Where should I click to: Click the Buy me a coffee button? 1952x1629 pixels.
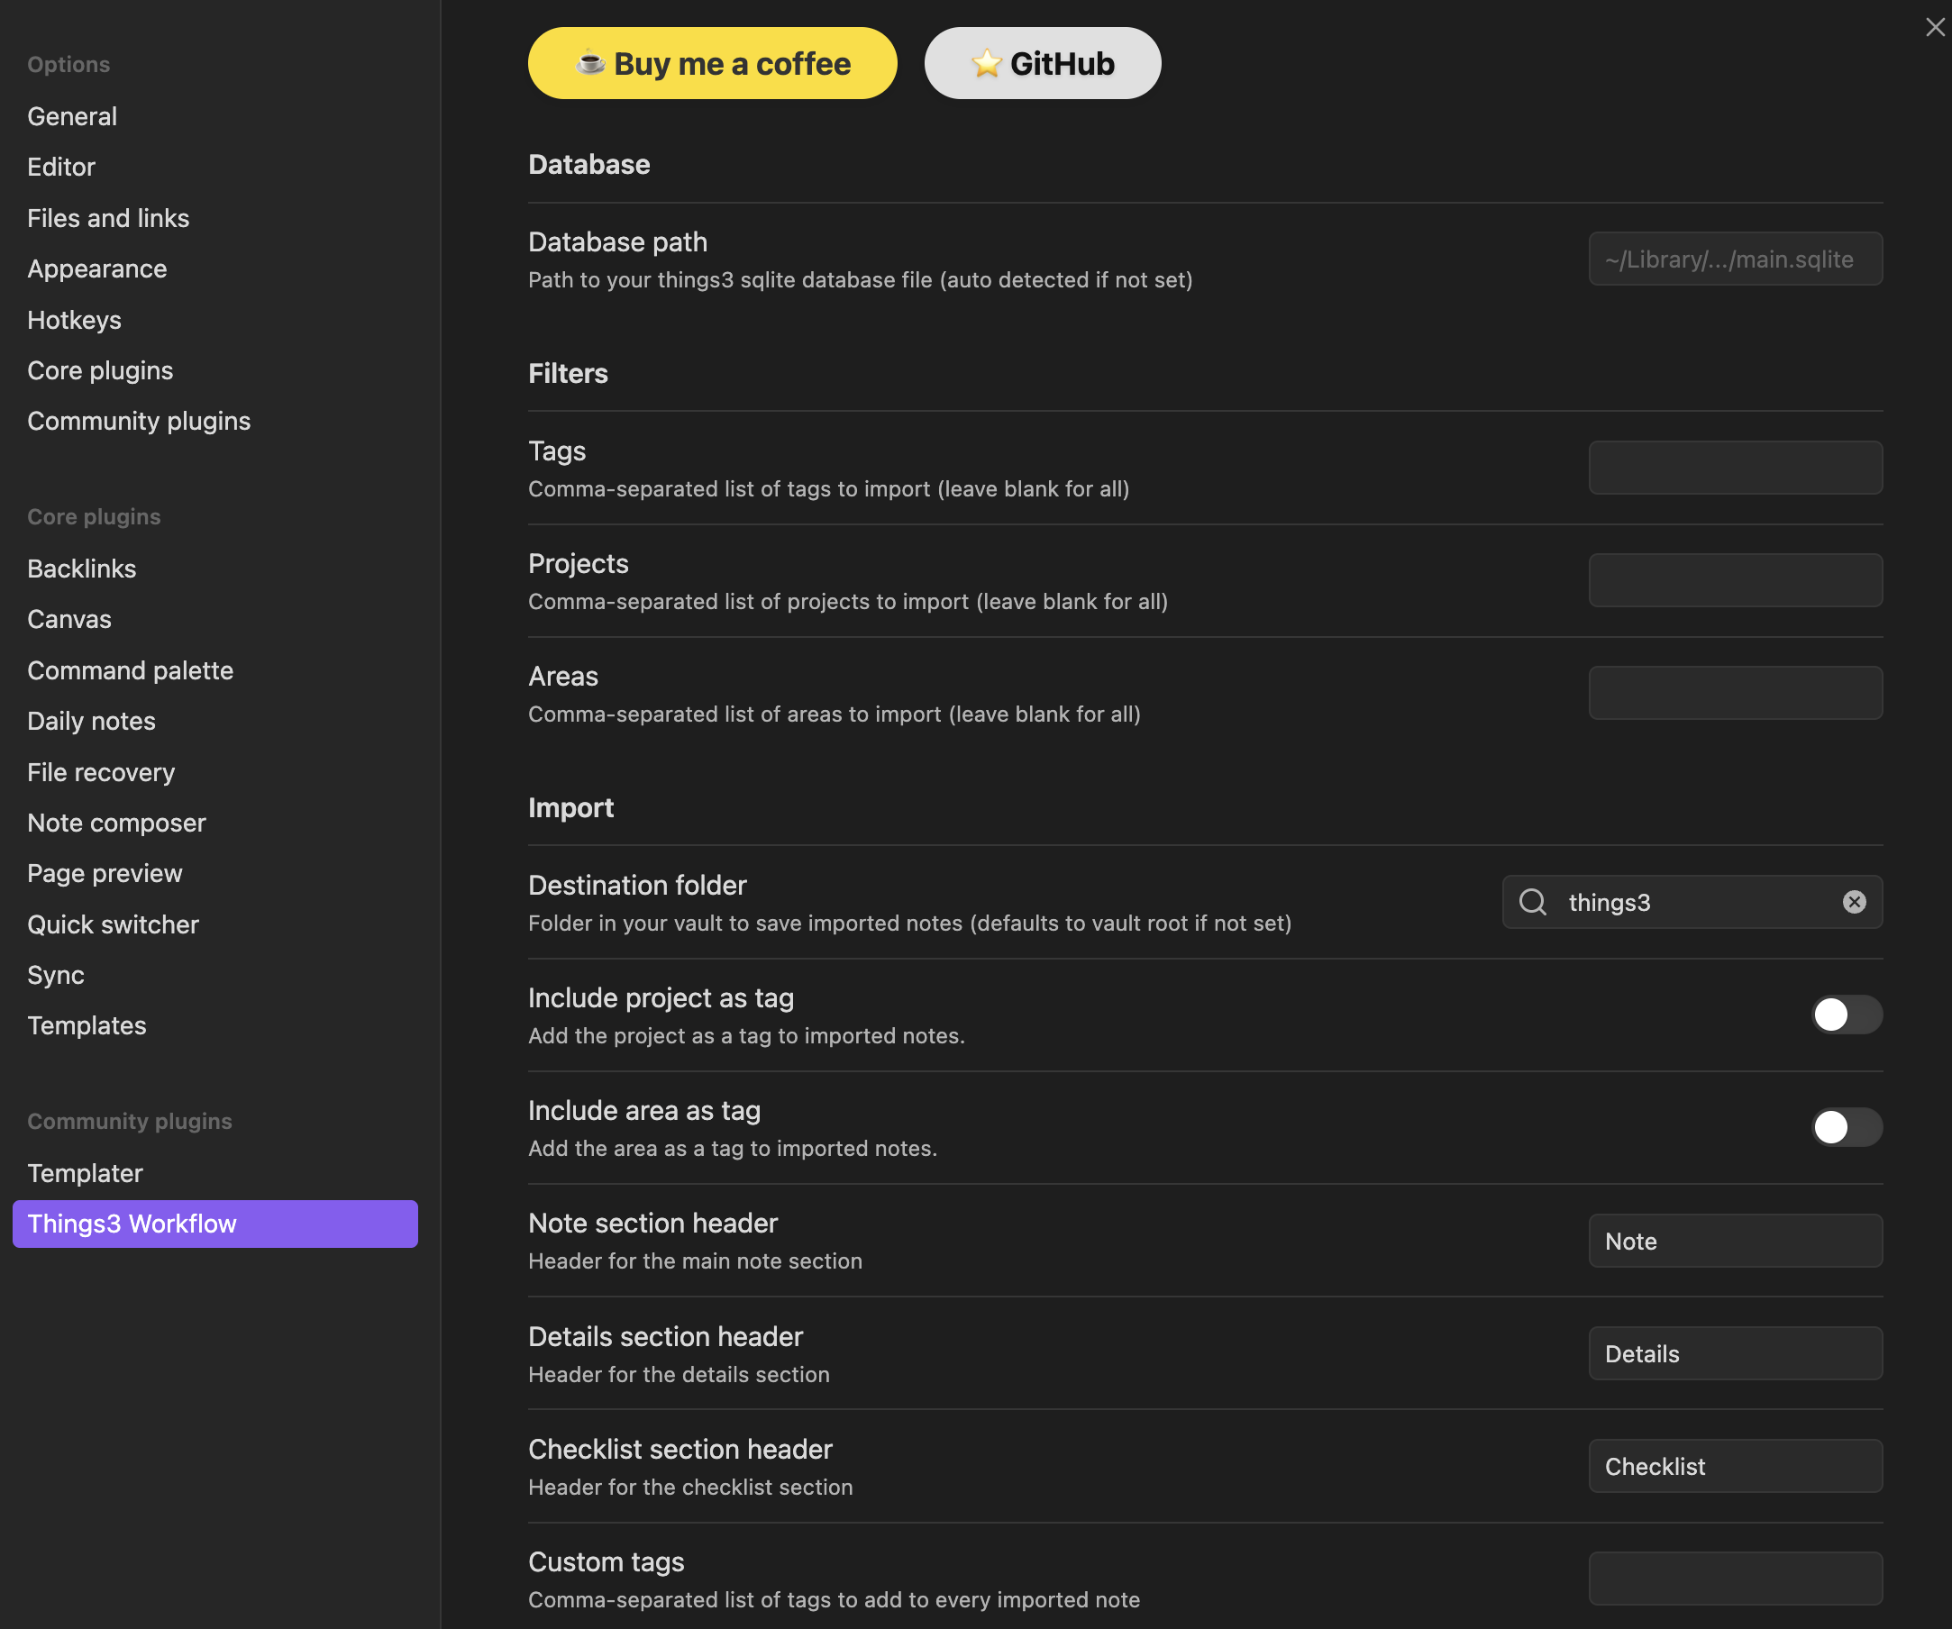[x=712, y=63]
